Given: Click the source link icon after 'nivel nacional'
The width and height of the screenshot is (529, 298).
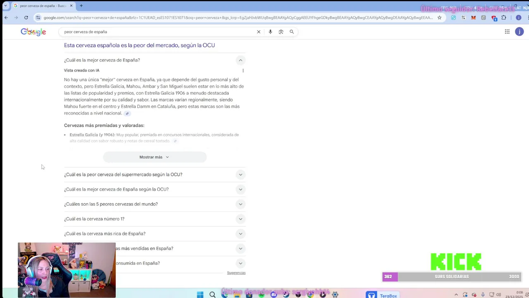Looking at the screenshot, I should (x=127, y=113).
